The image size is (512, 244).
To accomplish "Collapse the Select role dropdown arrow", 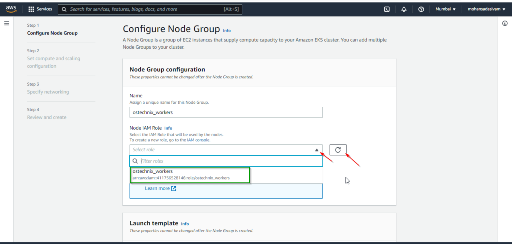I will (x=316, y=150).
